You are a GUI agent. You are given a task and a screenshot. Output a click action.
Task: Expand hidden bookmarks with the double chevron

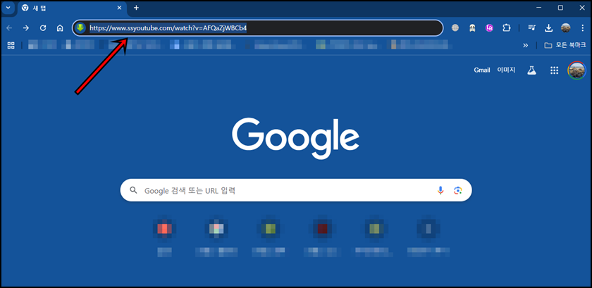pos(525,45)
